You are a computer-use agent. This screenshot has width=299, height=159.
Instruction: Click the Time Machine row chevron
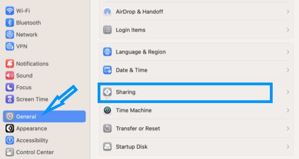click(288, 110)
